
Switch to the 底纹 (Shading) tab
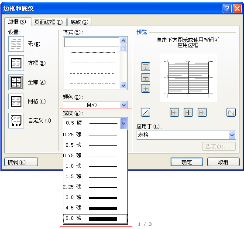(79, 22)
